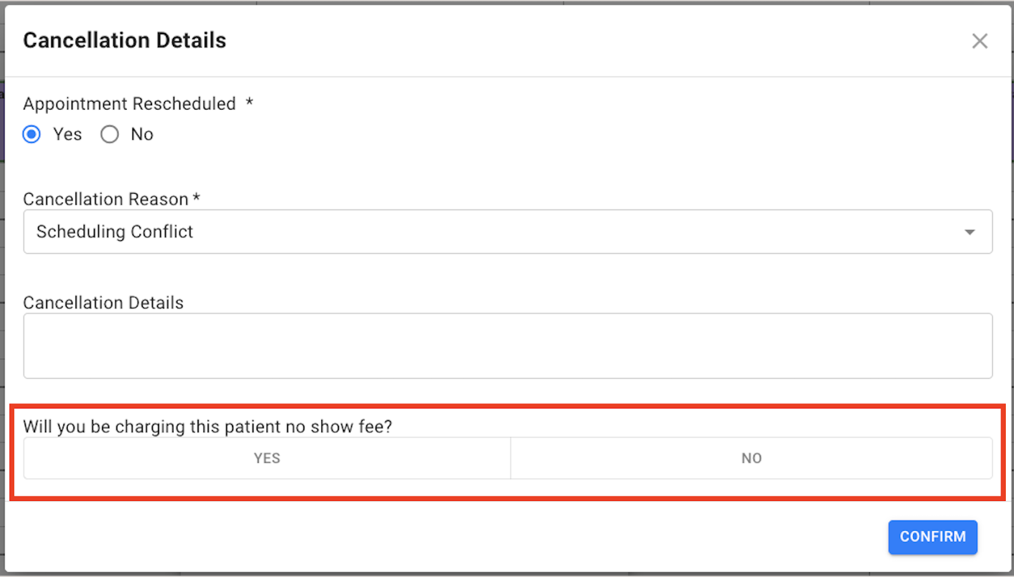Select the No radio for Appointment Rescheduled
This screenshot has width=1014, height=577.
(x=110, y=134)
